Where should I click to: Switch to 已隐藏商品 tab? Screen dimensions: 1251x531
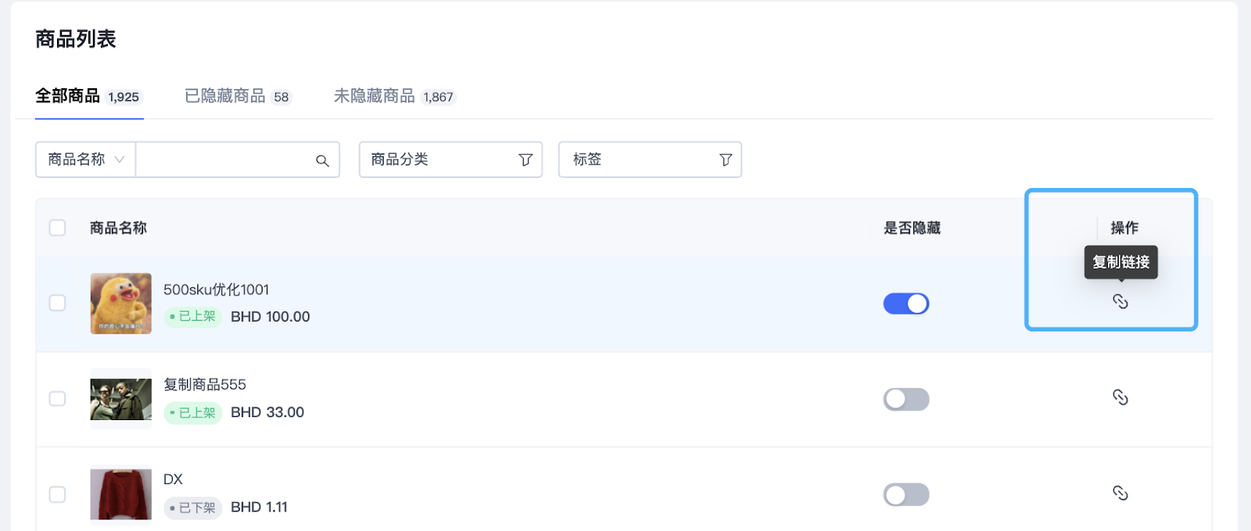(237, 96)
